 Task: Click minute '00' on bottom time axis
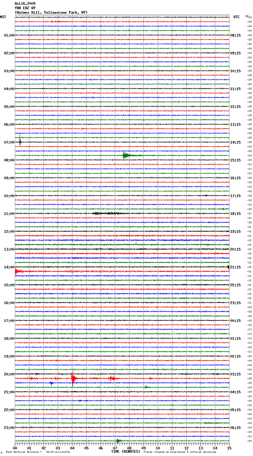tap(15, 448)
